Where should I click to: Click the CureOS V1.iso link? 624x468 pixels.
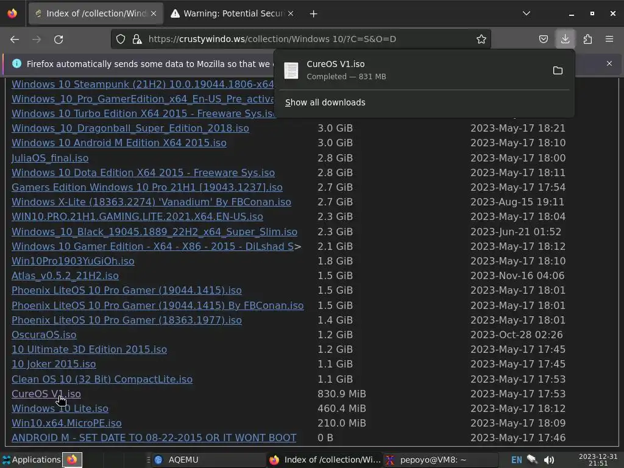tap(46, 394)
